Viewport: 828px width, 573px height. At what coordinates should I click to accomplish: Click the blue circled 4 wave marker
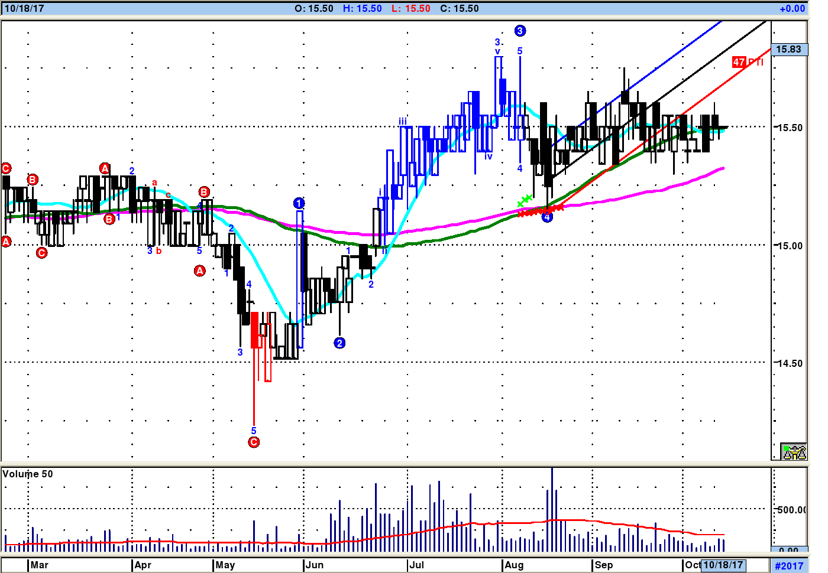[547, 217]
